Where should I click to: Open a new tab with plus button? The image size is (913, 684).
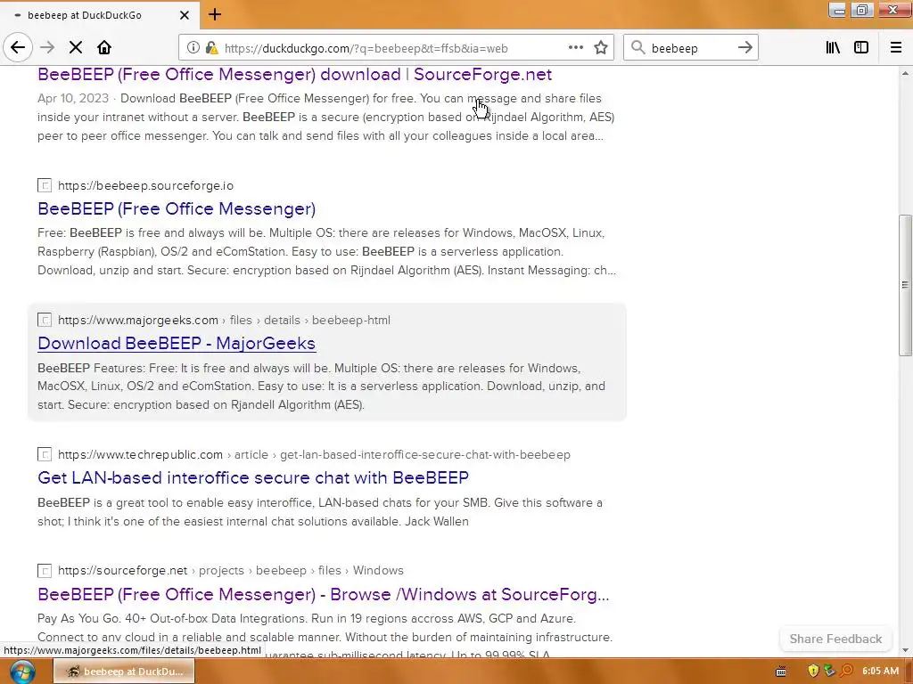click(x=215, y=14)
